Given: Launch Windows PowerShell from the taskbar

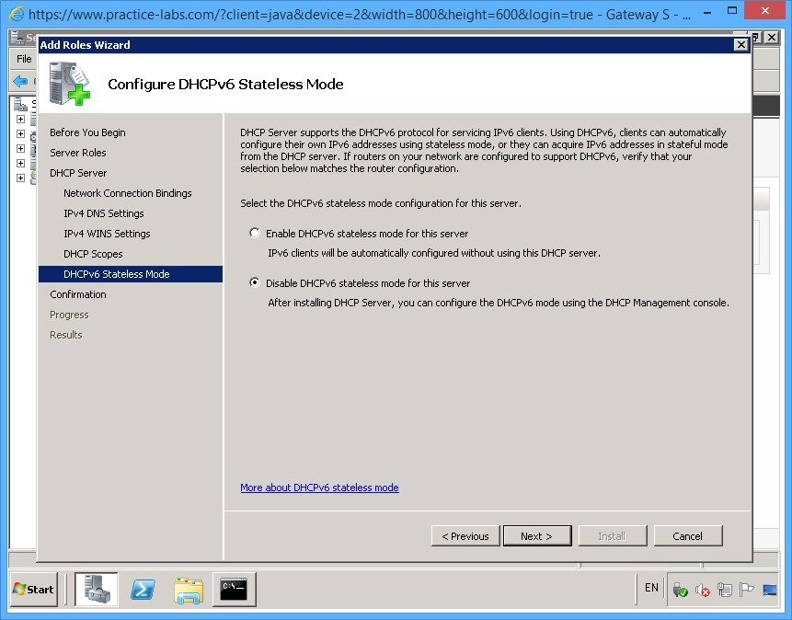Looking at the screenshot, I should click(143, 589).
